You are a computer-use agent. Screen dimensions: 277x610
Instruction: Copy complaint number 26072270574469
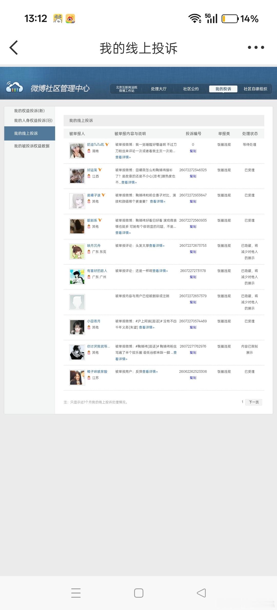(x=193, y=327)
